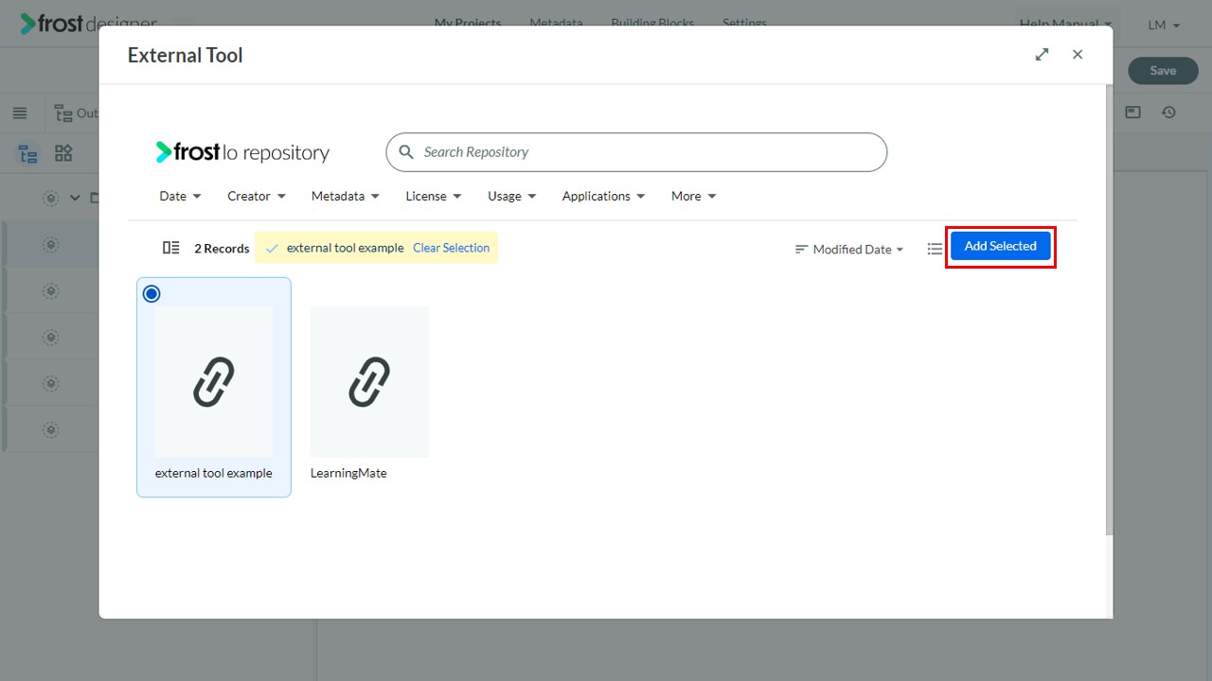
Task: Click the Outline tree icon in toolbar
Action: click(63, 113)
